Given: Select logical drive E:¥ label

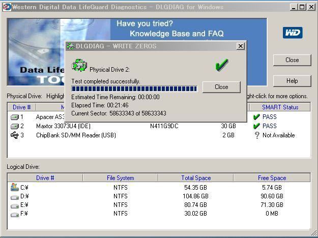Looking at the screenshot, I should pos(24,205).
